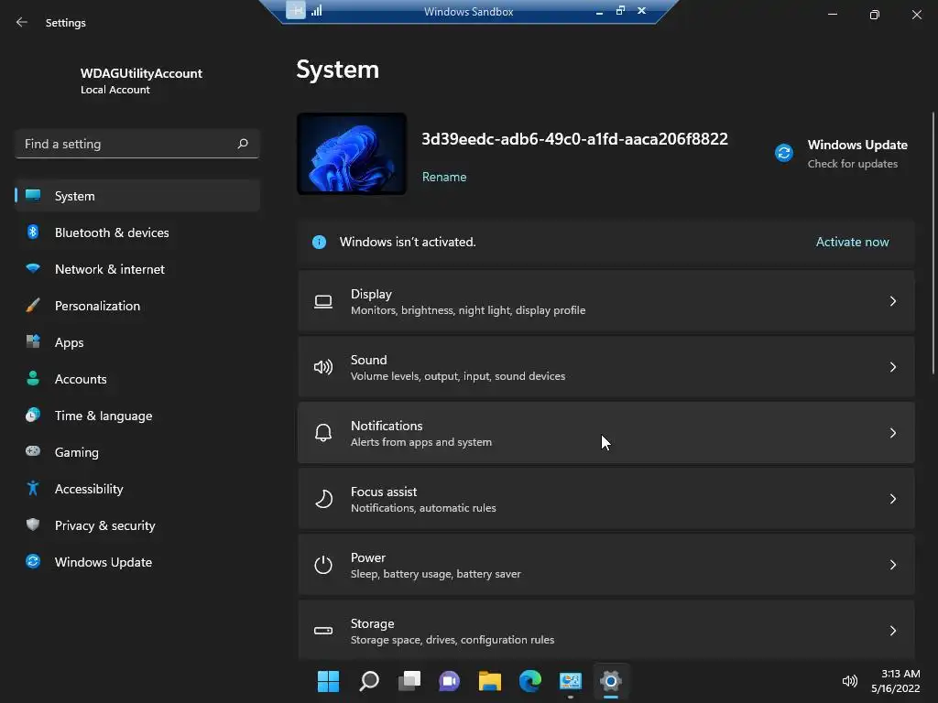
Task: Launch Microsoft Edge from taskbar
Action: (530, 681)
